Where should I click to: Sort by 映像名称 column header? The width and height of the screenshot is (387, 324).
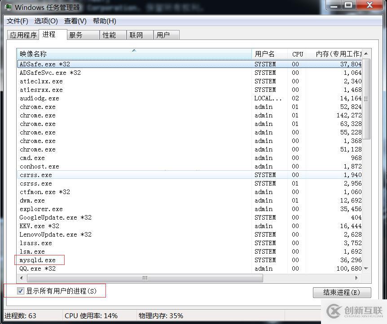click(134, 54)
